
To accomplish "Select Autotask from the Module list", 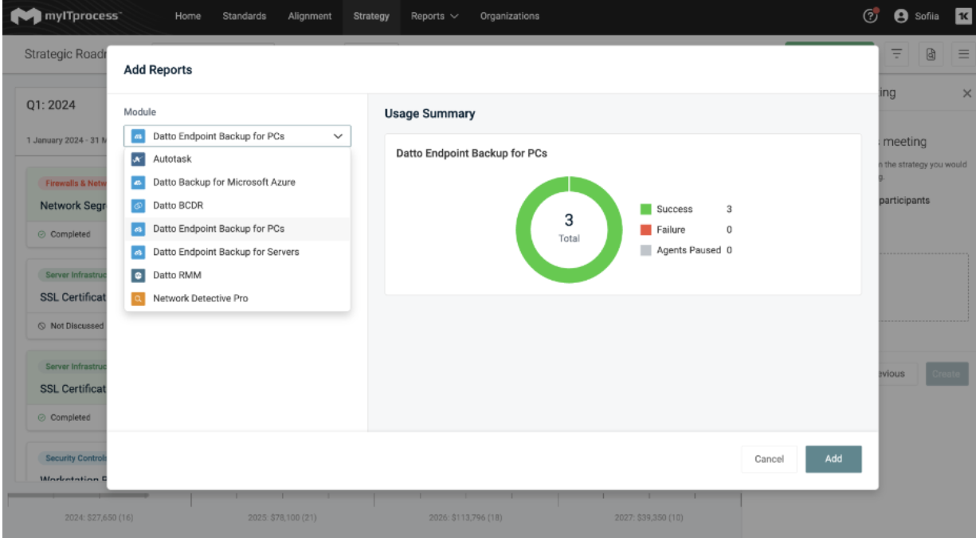I will [237, 159].
